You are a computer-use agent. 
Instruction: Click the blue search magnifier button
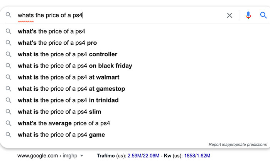click(263, 15)
